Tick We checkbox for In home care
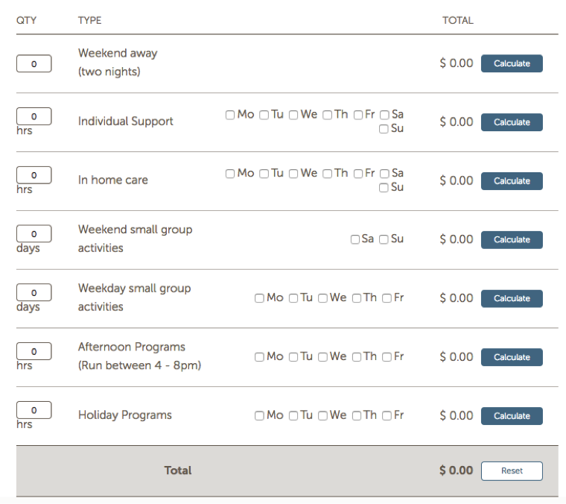 click(x=293, y=174)
